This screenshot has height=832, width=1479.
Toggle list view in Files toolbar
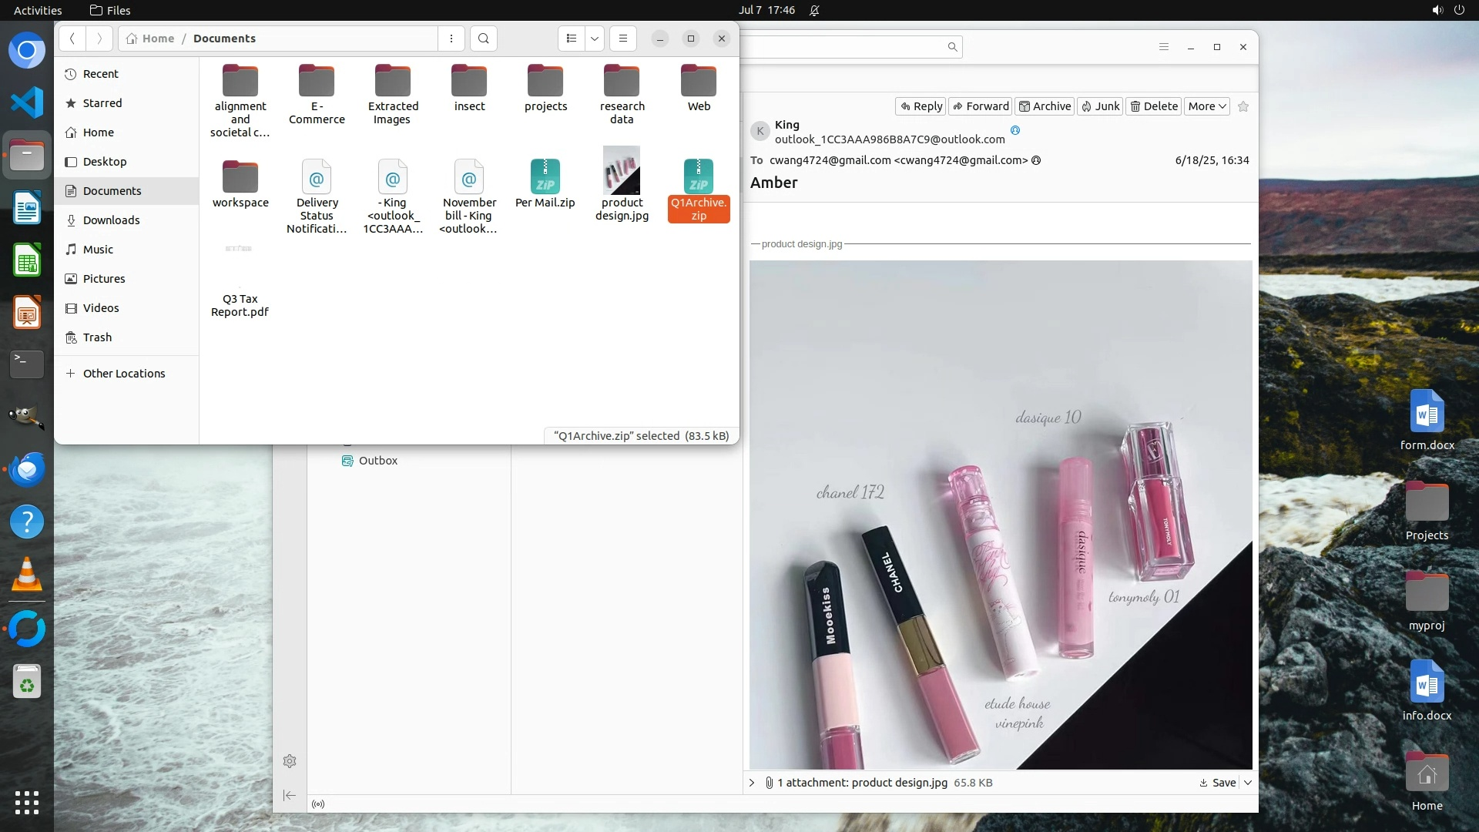point(571,39)
